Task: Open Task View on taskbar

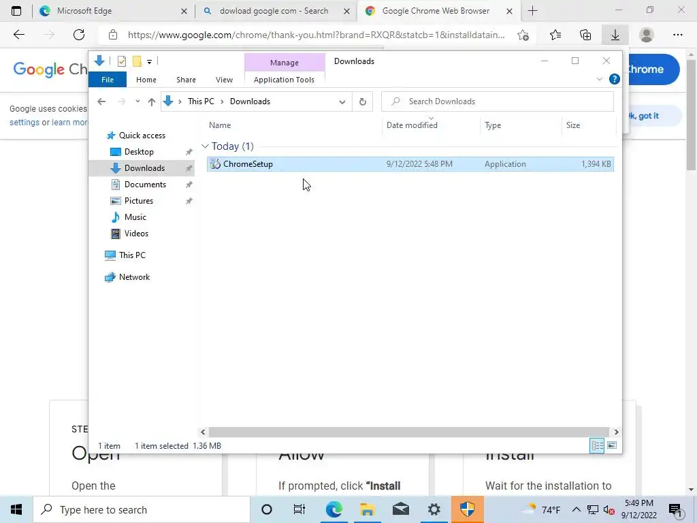Action: click(299, 509)
